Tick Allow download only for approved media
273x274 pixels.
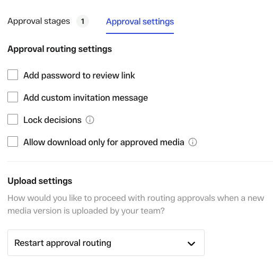(13, 142)
